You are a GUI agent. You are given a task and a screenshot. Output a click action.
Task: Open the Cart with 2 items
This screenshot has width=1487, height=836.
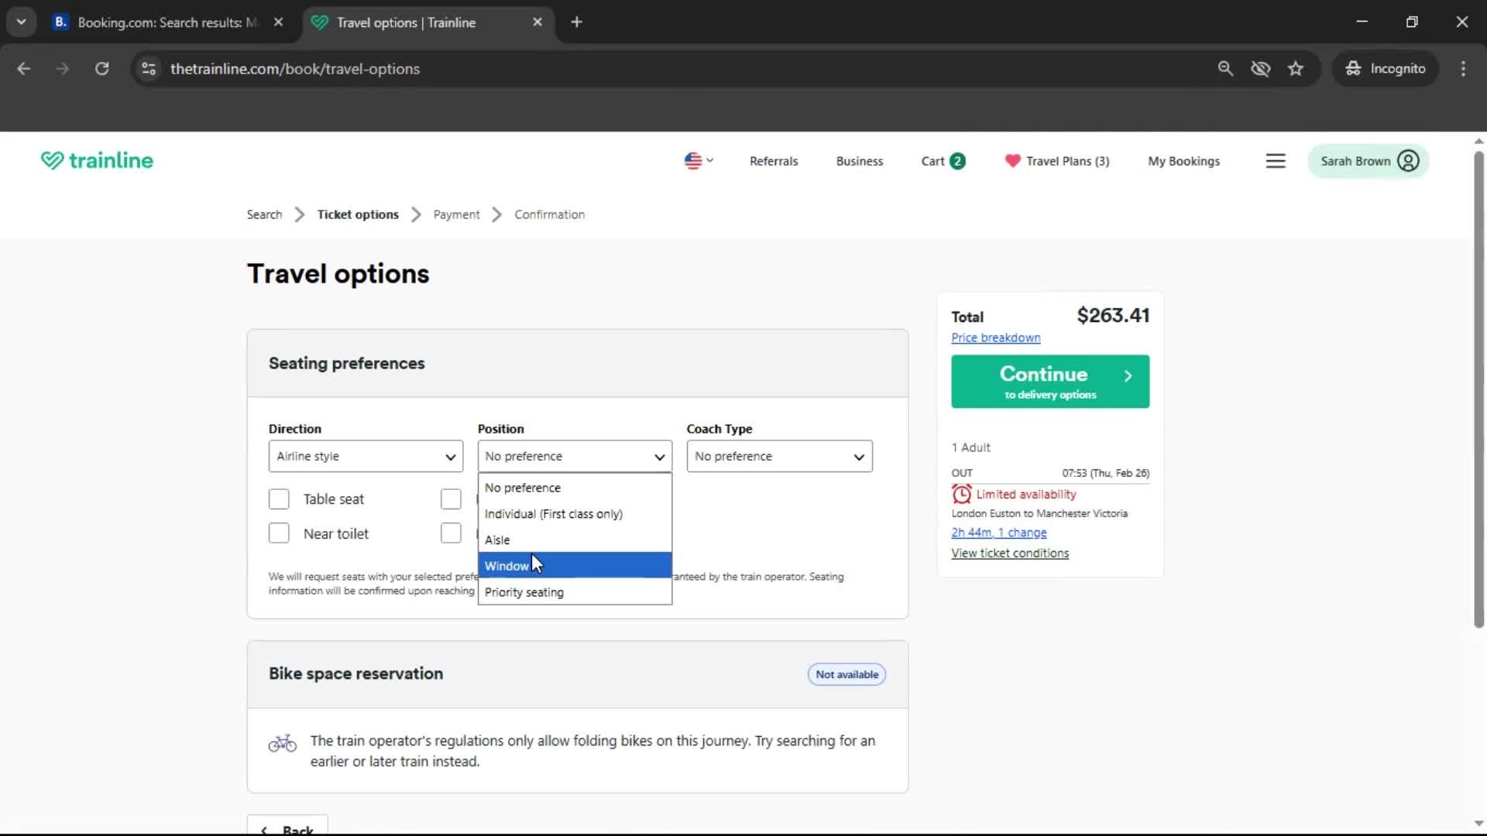tap(942, 160)
